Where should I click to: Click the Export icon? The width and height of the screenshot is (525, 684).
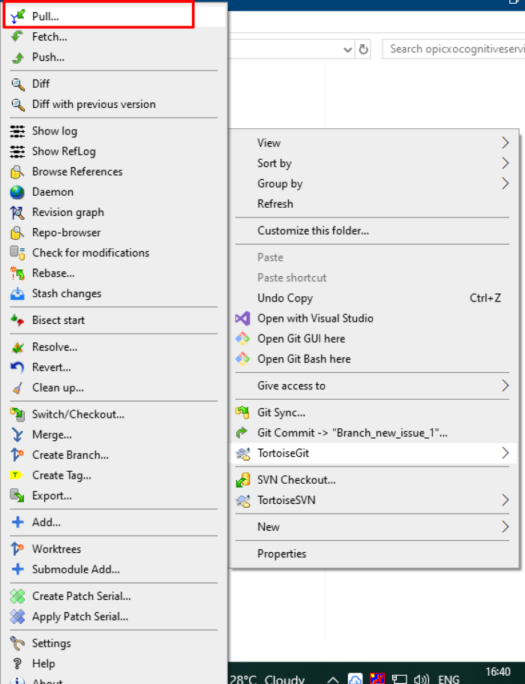(x=17, y=496)
